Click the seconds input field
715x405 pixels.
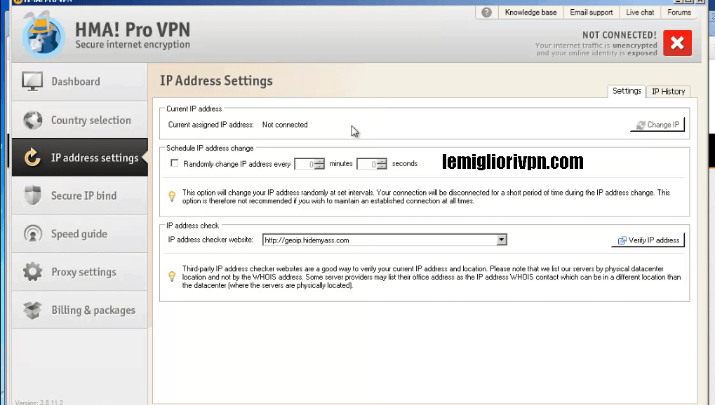tap(366, 164)
